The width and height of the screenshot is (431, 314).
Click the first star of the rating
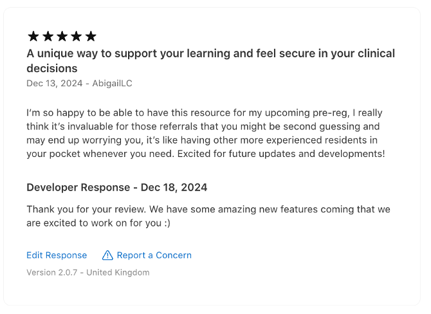pos(33,36)
